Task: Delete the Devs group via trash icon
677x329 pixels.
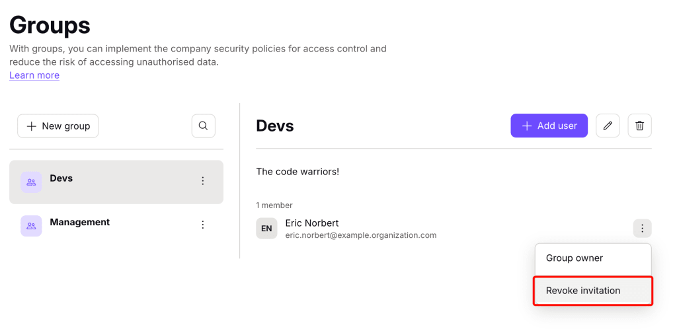Action: (x=639, y=126)
